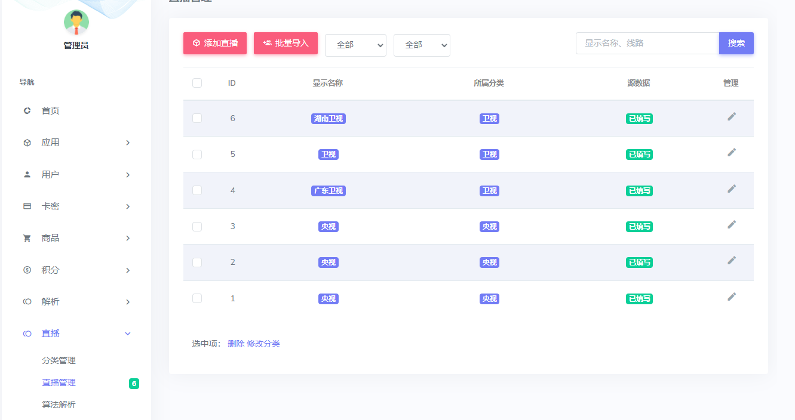Screen dimensions: 795x420
Task: Click the edit pencil for row ID 1
Action: [732, 297]
